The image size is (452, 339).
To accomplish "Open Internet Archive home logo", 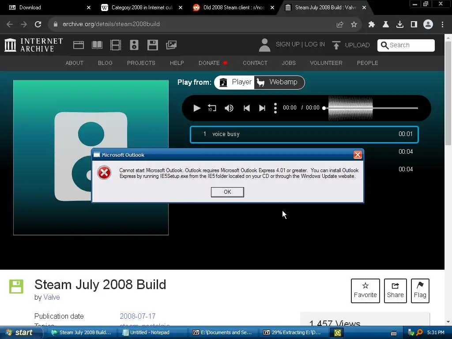I will (34, 45).
